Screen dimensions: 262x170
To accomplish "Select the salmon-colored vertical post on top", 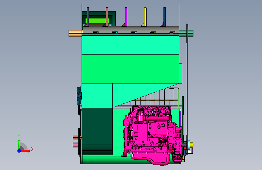I will point(107,17).
